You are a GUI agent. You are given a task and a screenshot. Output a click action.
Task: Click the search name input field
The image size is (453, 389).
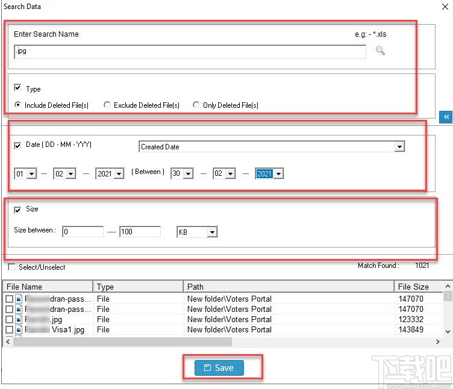[190, 52]
